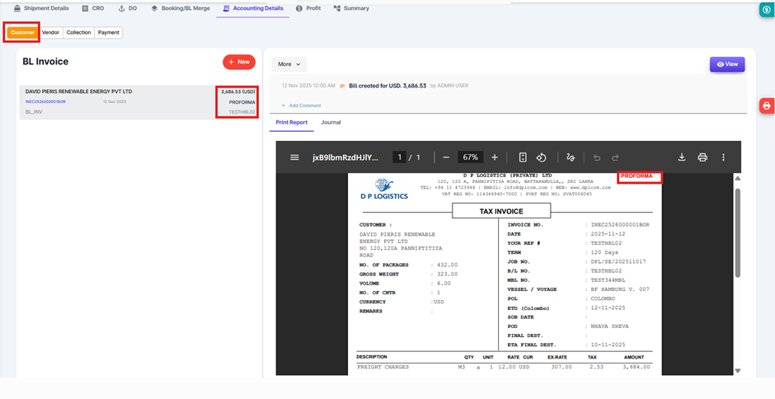
Task: Switch to the Payment section
Action: point(108,33)
